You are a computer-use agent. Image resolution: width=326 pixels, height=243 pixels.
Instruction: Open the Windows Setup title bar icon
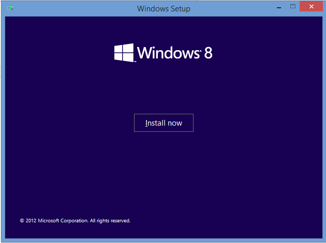pos(10,8)
